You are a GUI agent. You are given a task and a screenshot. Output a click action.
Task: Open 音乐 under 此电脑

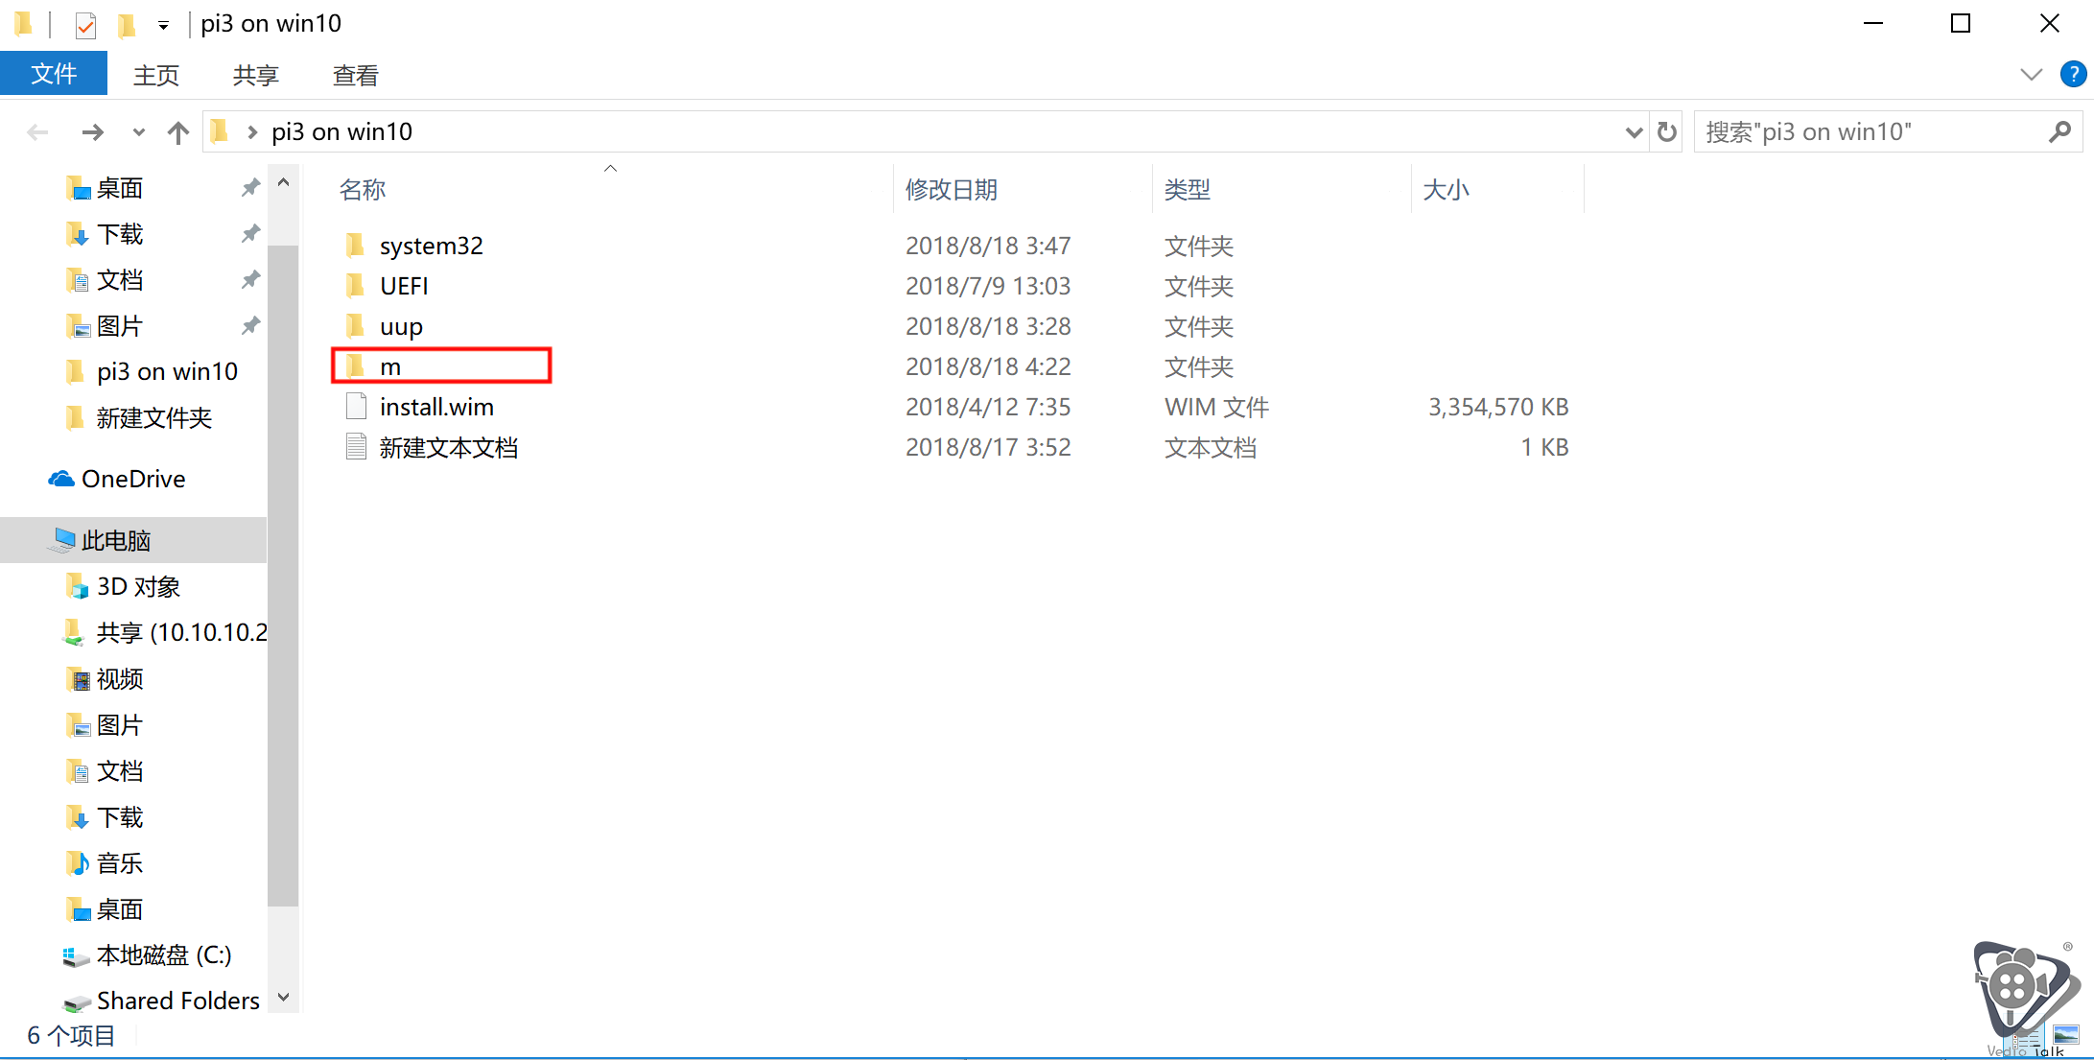[119, 862]
